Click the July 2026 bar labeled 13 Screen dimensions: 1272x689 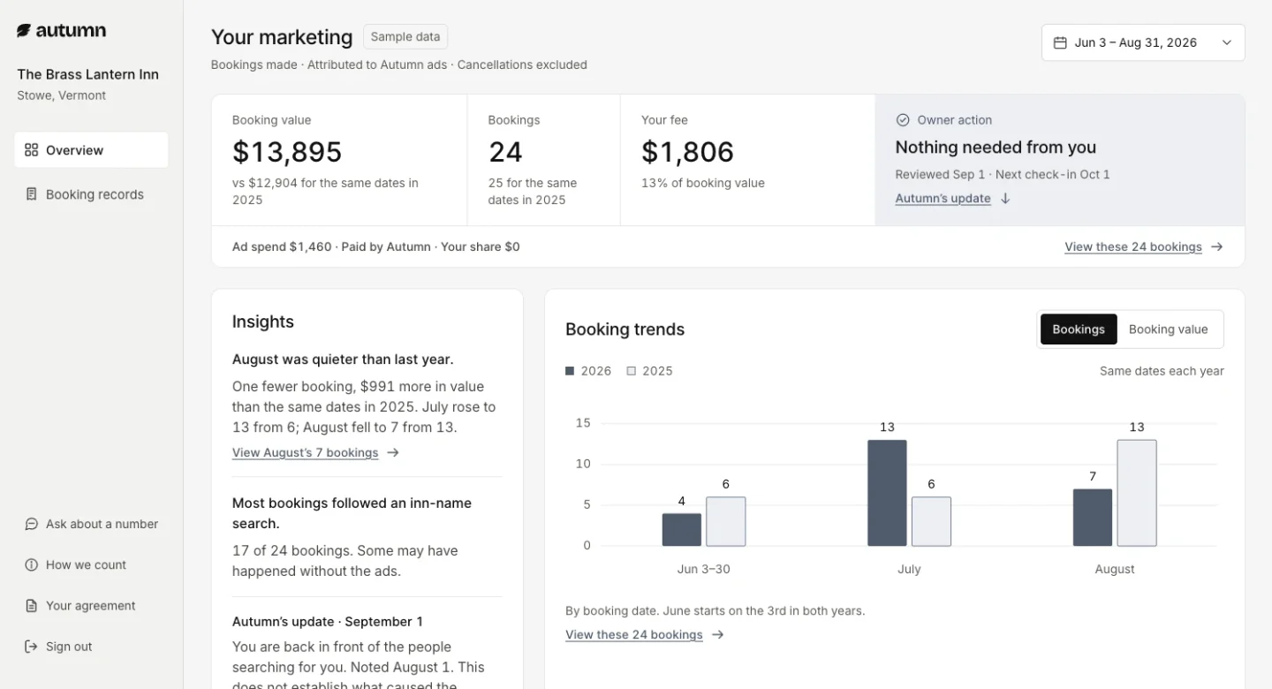[x=887, y=493]
